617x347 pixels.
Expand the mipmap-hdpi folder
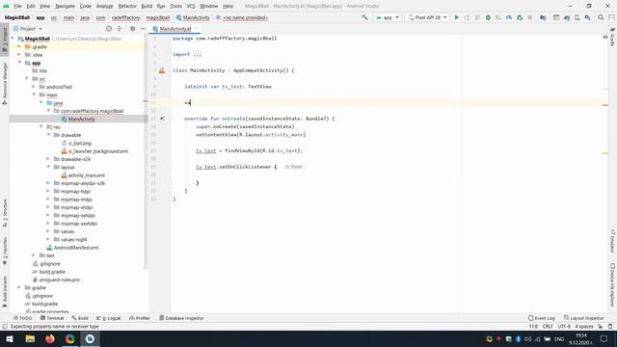[x=48, y=191]
